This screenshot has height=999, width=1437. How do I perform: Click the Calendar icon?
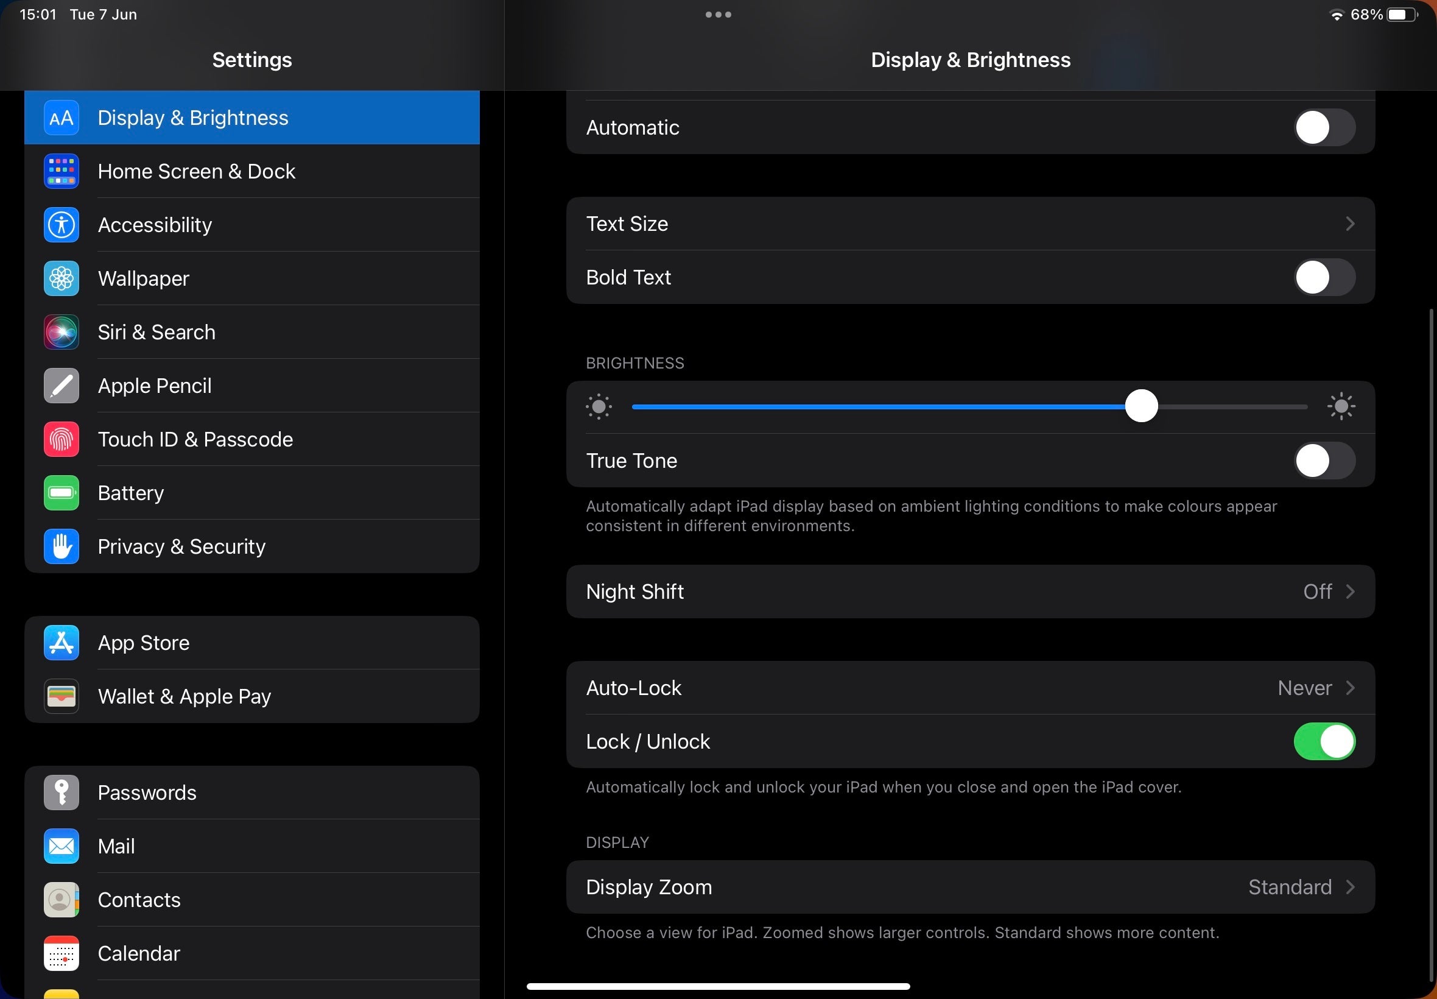(61, 953)
